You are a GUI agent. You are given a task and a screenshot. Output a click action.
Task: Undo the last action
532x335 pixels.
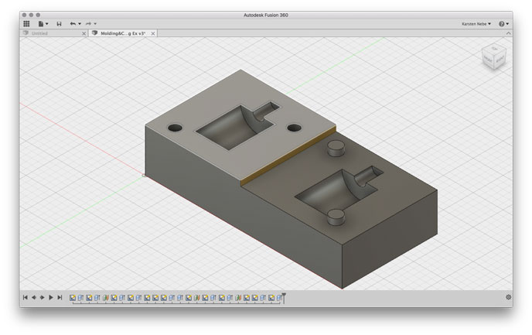point(73,24)
